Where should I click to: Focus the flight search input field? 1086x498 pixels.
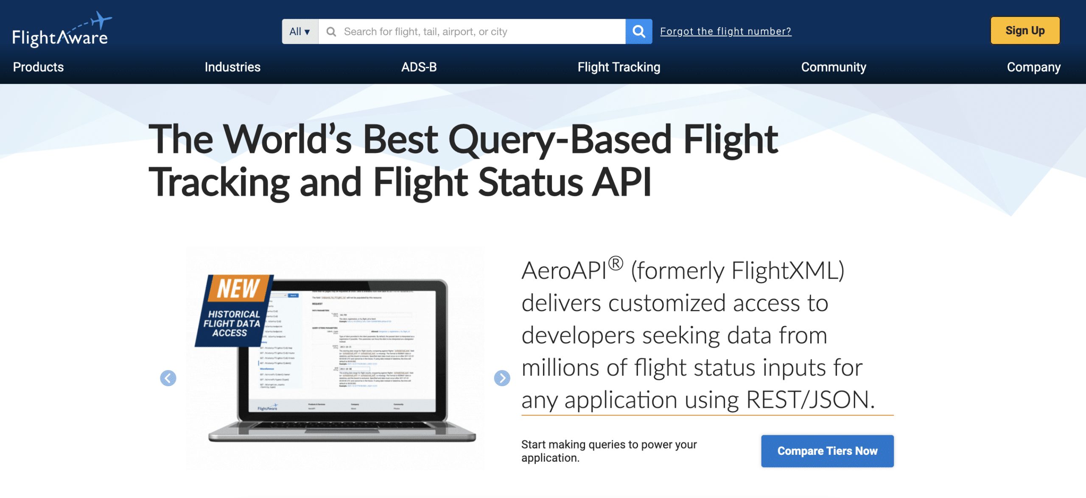pos(472,31)
